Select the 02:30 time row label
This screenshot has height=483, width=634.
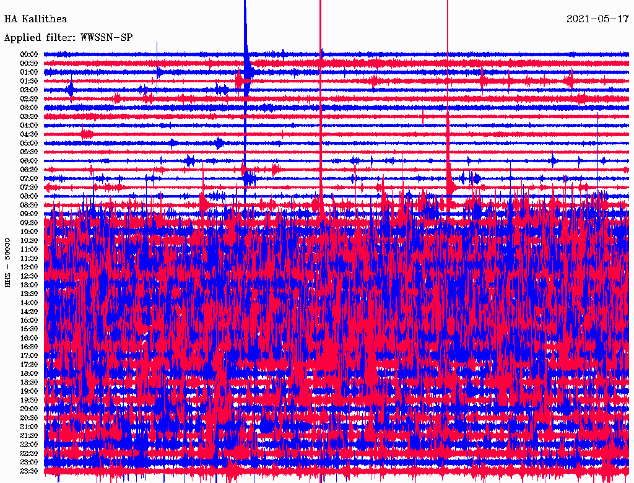(29, 98)
